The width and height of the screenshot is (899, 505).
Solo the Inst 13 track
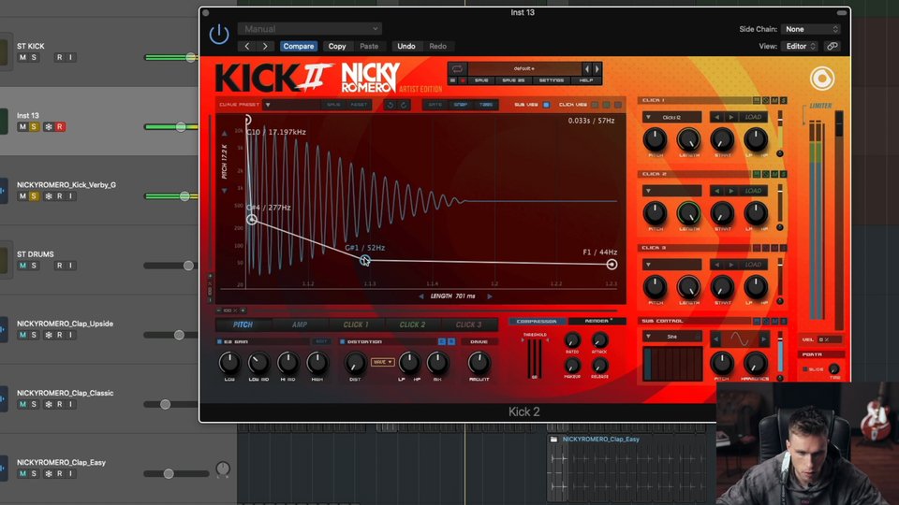[x=34, y=127]
